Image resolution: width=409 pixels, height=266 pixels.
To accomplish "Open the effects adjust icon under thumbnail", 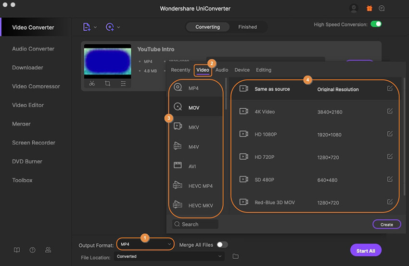I will point(123,84).
